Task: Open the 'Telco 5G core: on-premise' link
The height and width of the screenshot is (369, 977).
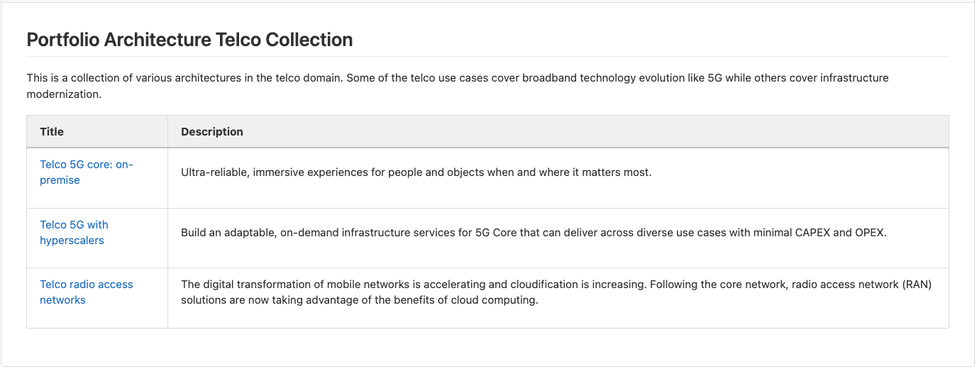Action: 86,165
